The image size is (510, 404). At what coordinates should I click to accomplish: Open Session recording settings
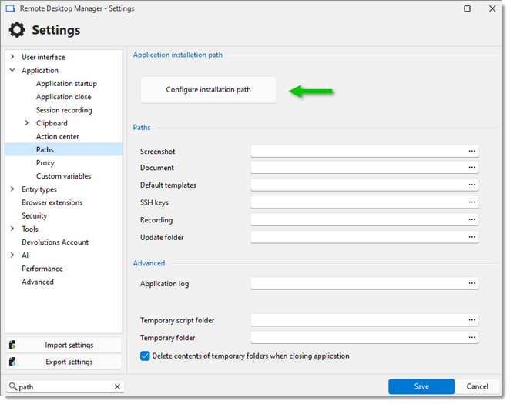pyautogui.click(x=64, y=110)
